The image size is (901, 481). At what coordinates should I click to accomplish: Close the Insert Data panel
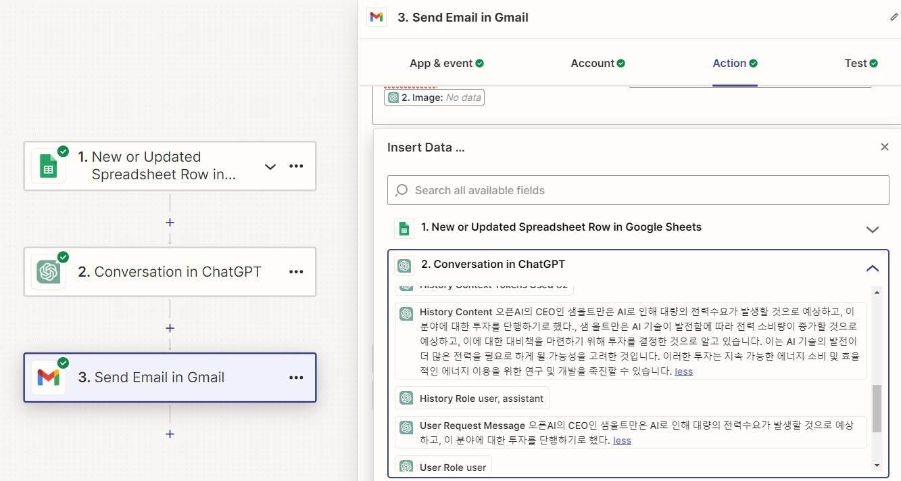(884, 147)
